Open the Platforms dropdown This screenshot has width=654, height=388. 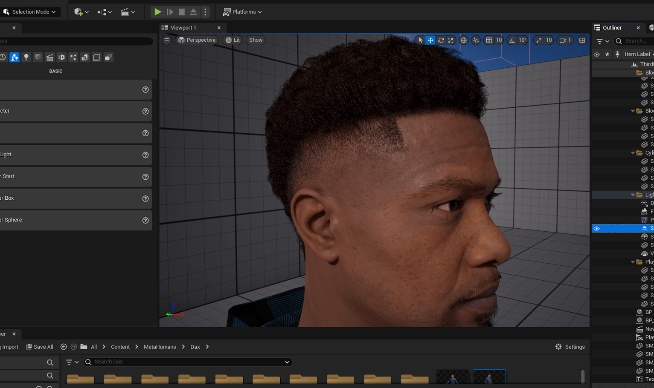[x=242, y=11]
